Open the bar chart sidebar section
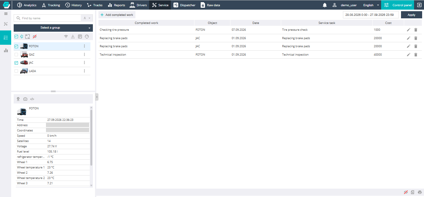The width and height of the screenshot is (424, 197). click(6, 50)
